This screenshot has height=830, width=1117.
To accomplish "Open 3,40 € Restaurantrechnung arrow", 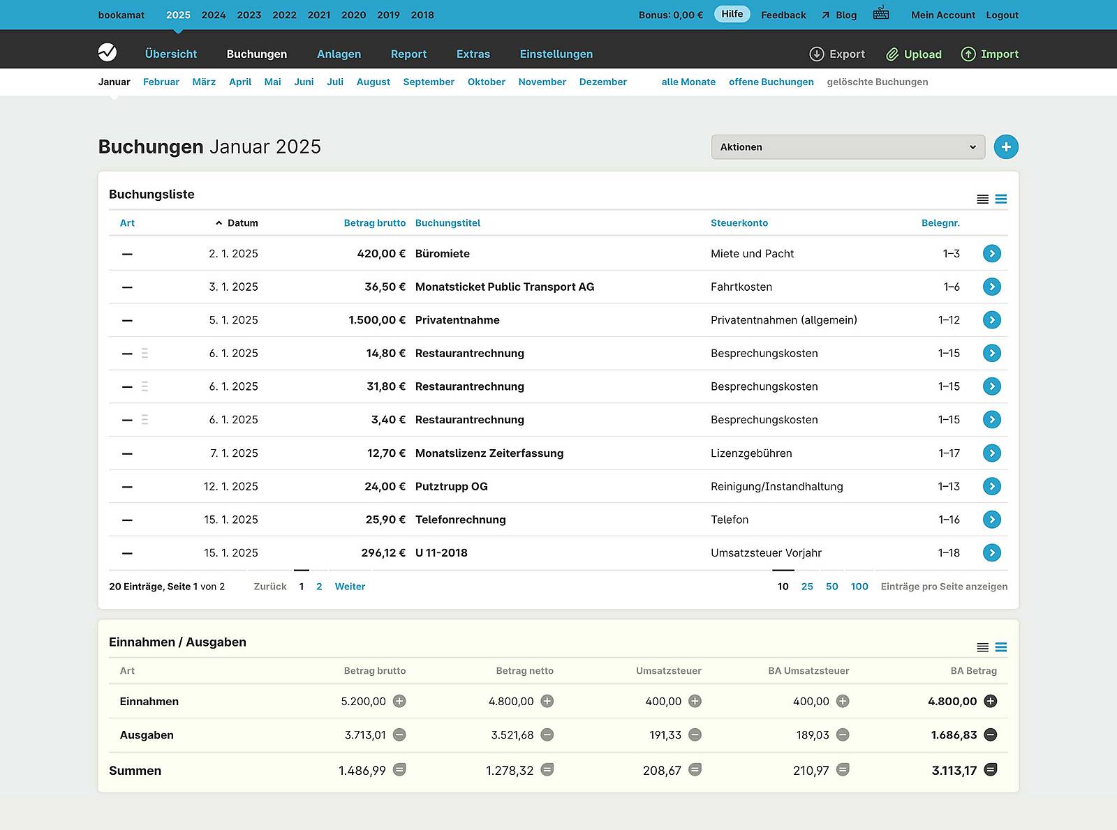I will point(991,419).
